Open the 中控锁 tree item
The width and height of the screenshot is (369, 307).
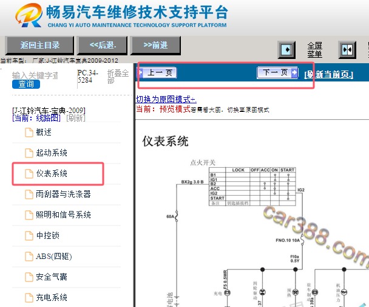(x=48, y=235)
